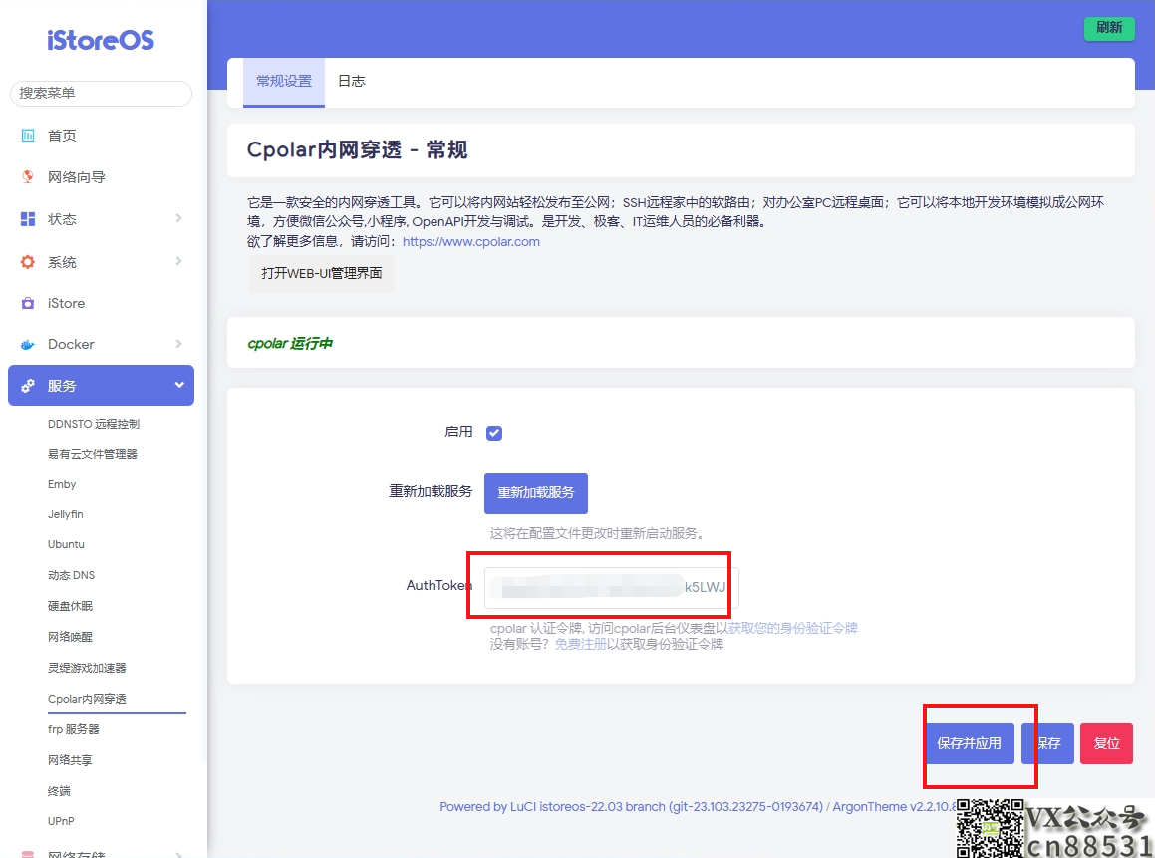Select 硬盘休眠 service entry
1155x858 pixels.
[70, 606]
